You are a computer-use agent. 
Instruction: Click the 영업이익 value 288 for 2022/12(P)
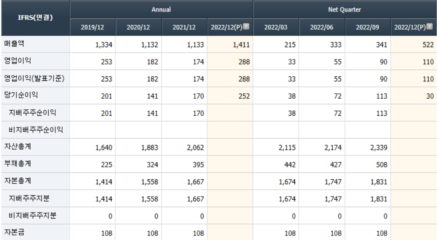pos(244,62)
